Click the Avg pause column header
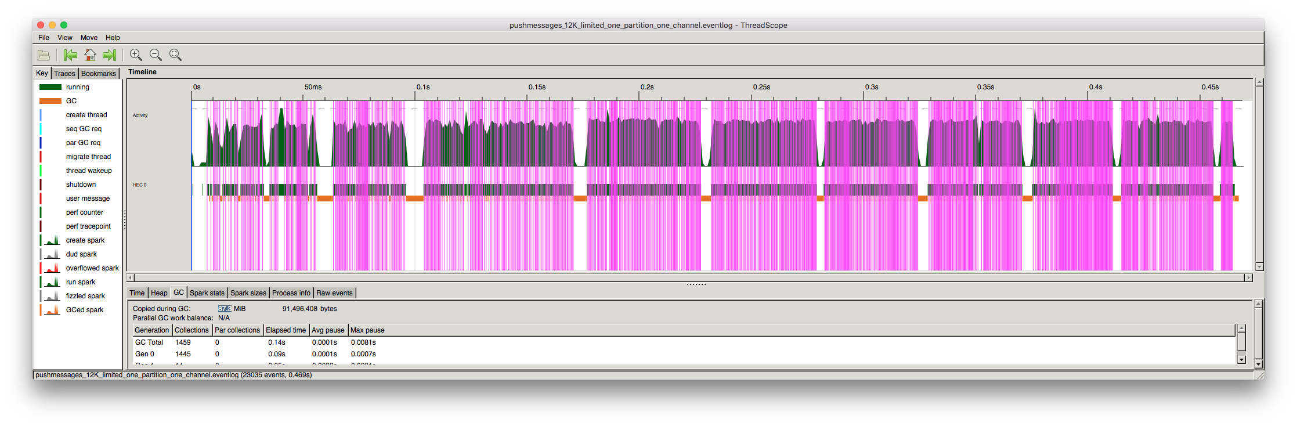Screen dimensions: 1297x426 [328, 330]
